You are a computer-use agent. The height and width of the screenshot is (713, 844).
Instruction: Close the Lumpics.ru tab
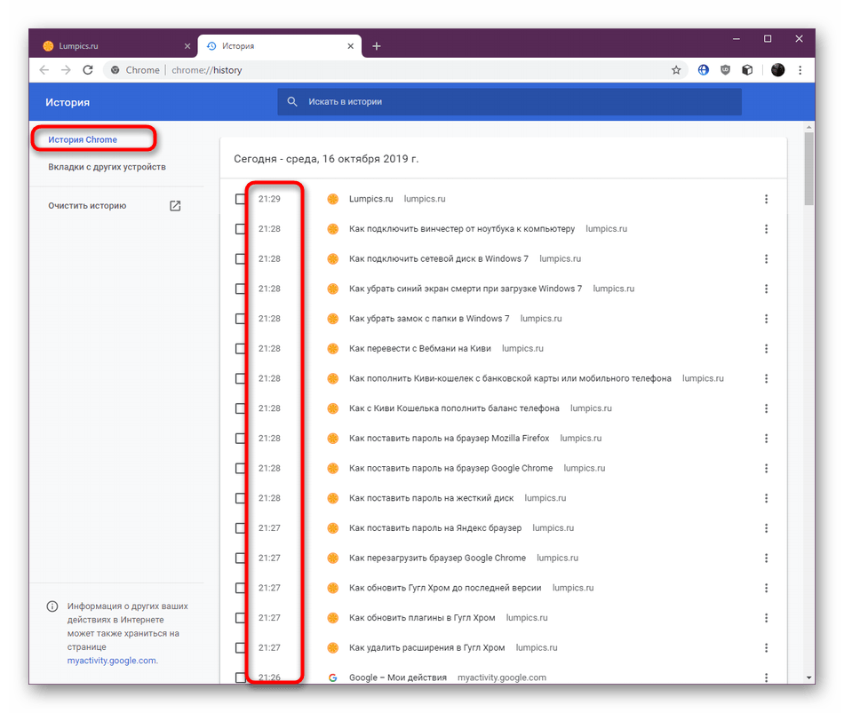187,46
